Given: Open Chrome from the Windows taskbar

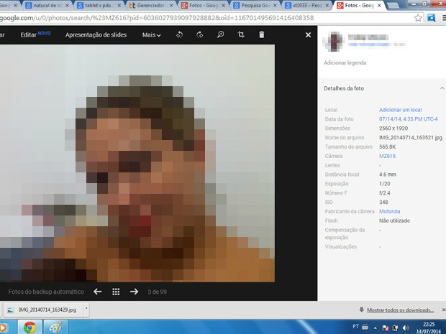Looking at the screenshot, I should [x=30, y=327].
